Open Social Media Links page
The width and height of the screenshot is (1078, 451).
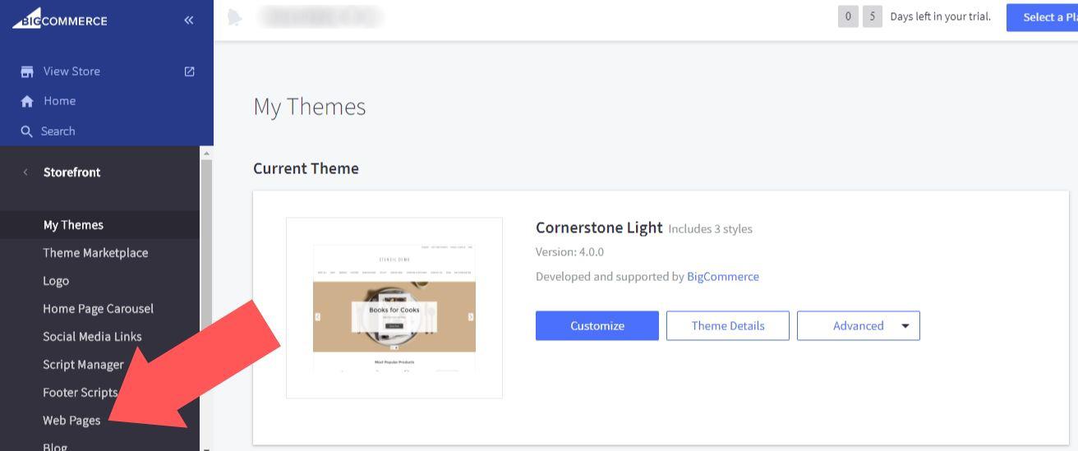pos(92,337)
